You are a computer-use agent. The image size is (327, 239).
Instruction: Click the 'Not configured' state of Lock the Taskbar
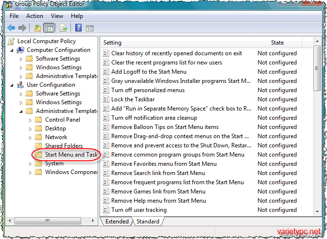(x=277, y=99)
